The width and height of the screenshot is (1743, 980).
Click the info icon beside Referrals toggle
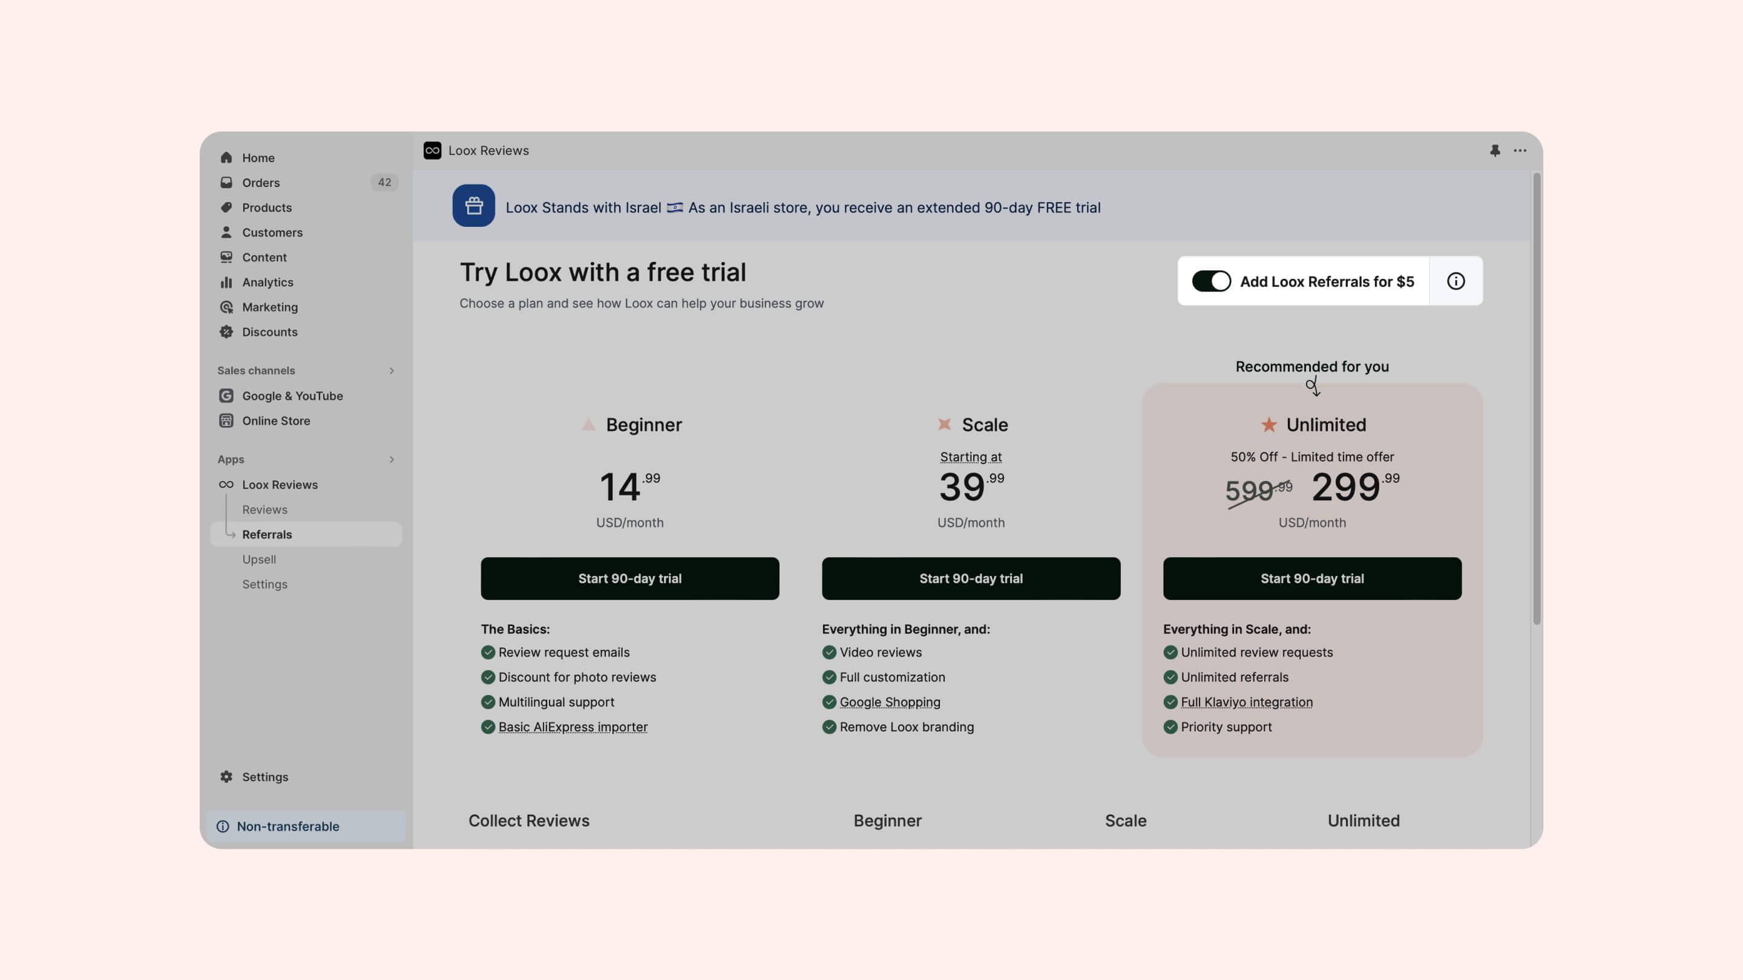click(1456, 281)
